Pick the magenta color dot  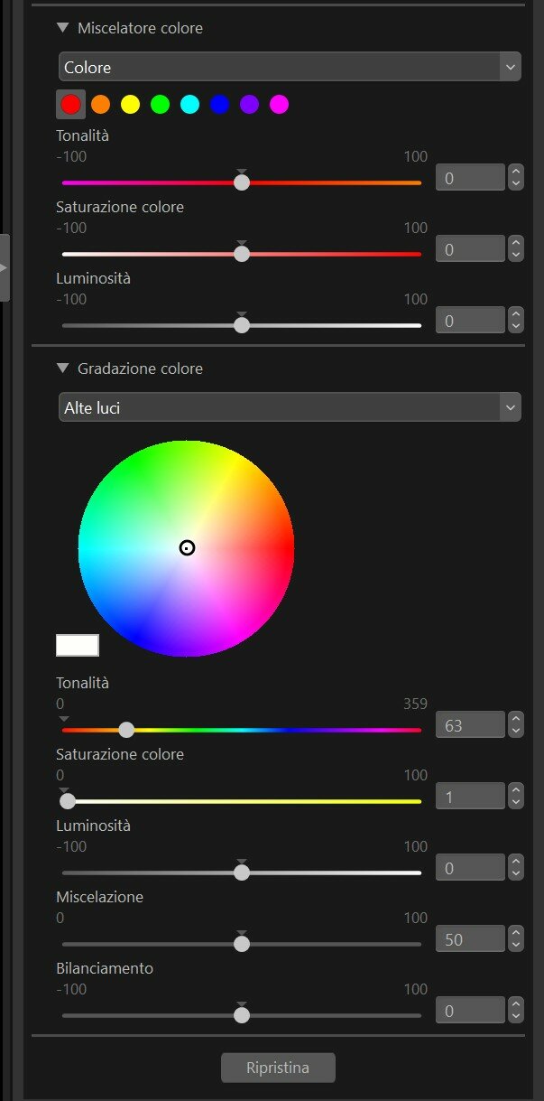[280, 105]
